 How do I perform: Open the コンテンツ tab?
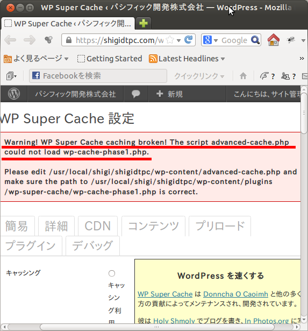(154, 226)
